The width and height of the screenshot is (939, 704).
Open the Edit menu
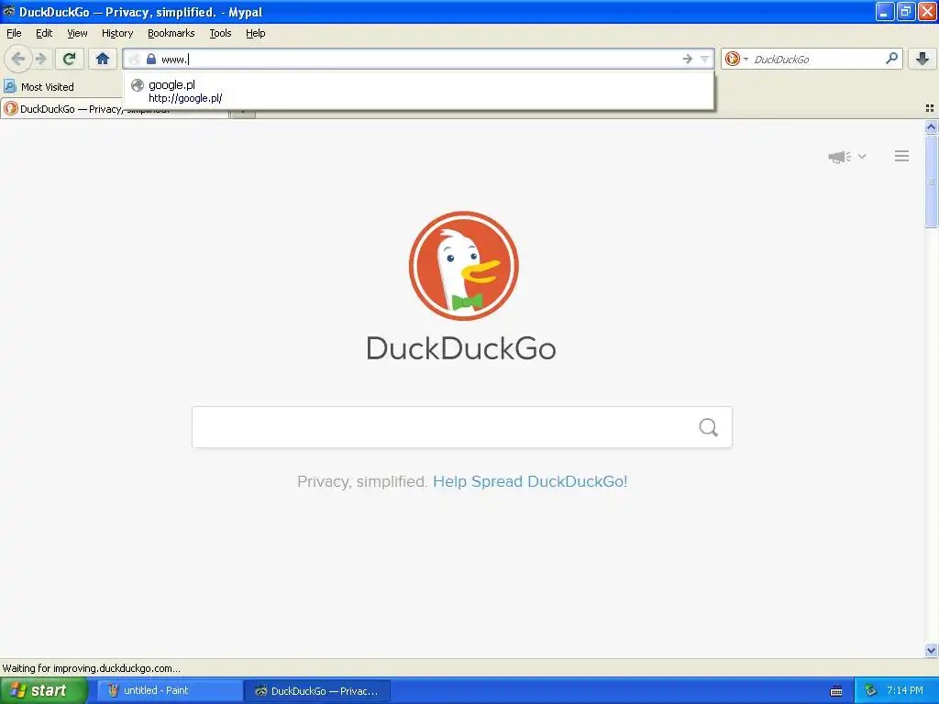[44, 33]
